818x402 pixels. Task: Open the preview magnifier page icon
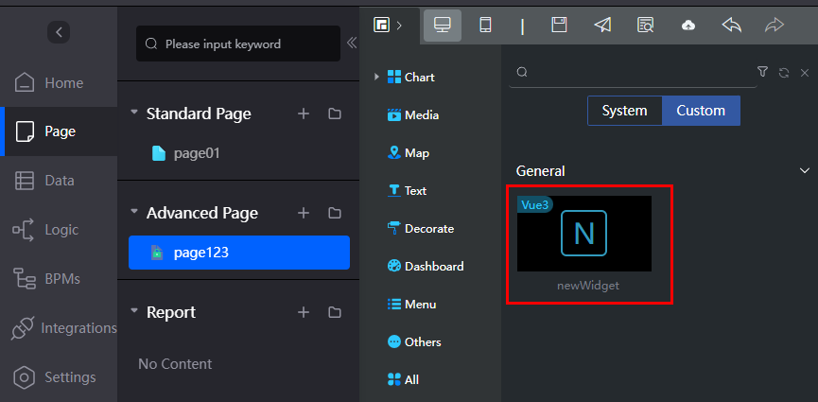point(645,25)
